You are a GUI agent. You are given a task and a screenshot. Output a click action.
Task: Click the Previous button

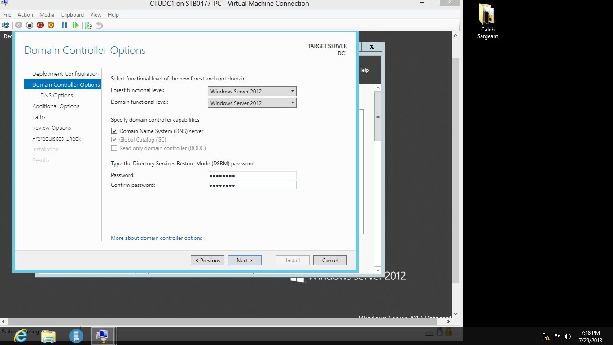[x=207, y=260]
